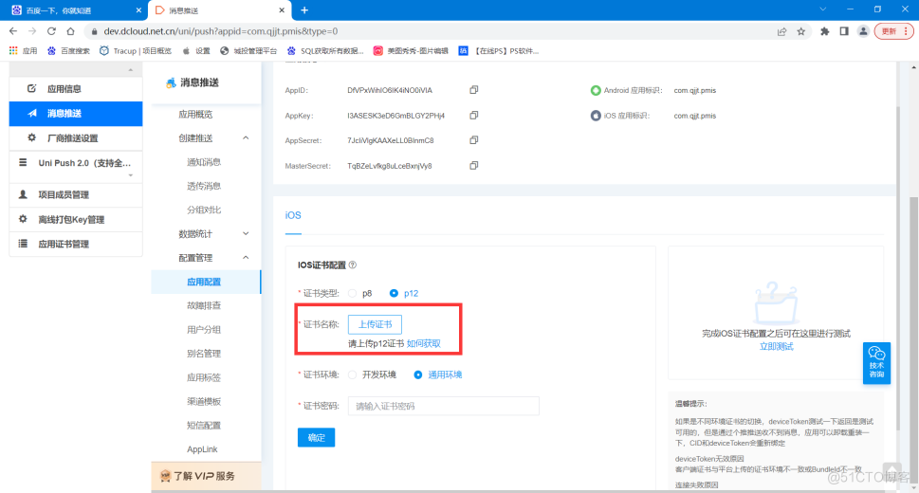Screen dimensions: 919x493
Task: Open 应用信息 in left sidebar
Action: pos(76,88)
